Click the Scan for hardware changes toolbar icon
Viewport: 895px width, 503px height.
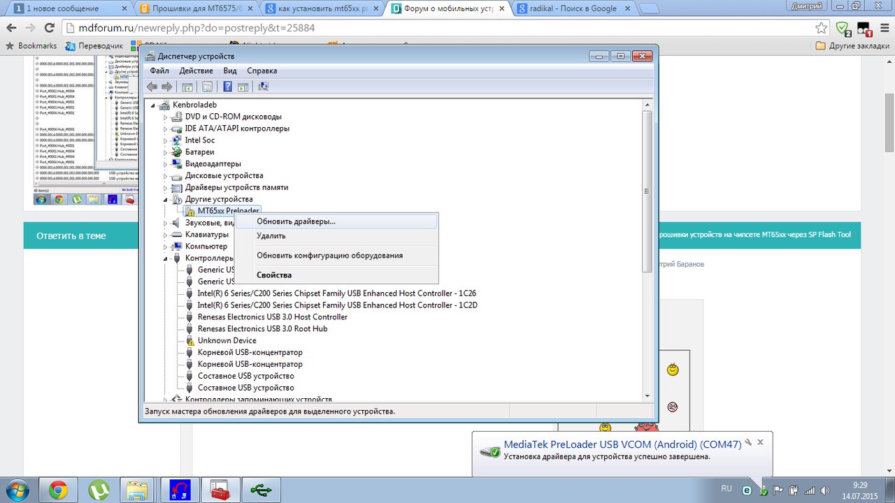coord(263,87)
